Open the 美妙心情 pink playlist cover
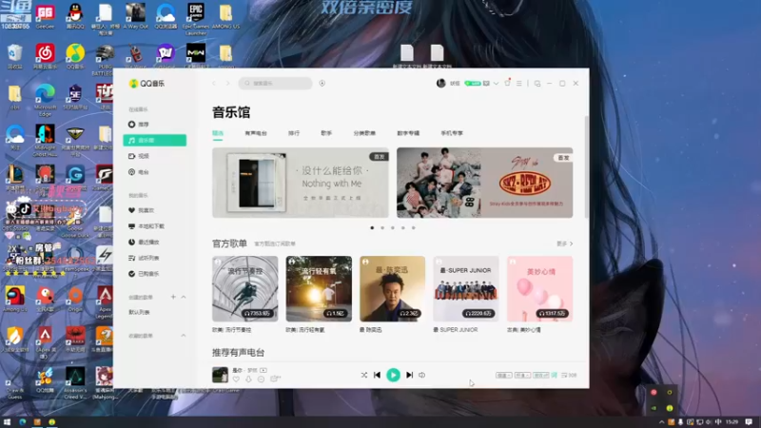 pos(539,289)
